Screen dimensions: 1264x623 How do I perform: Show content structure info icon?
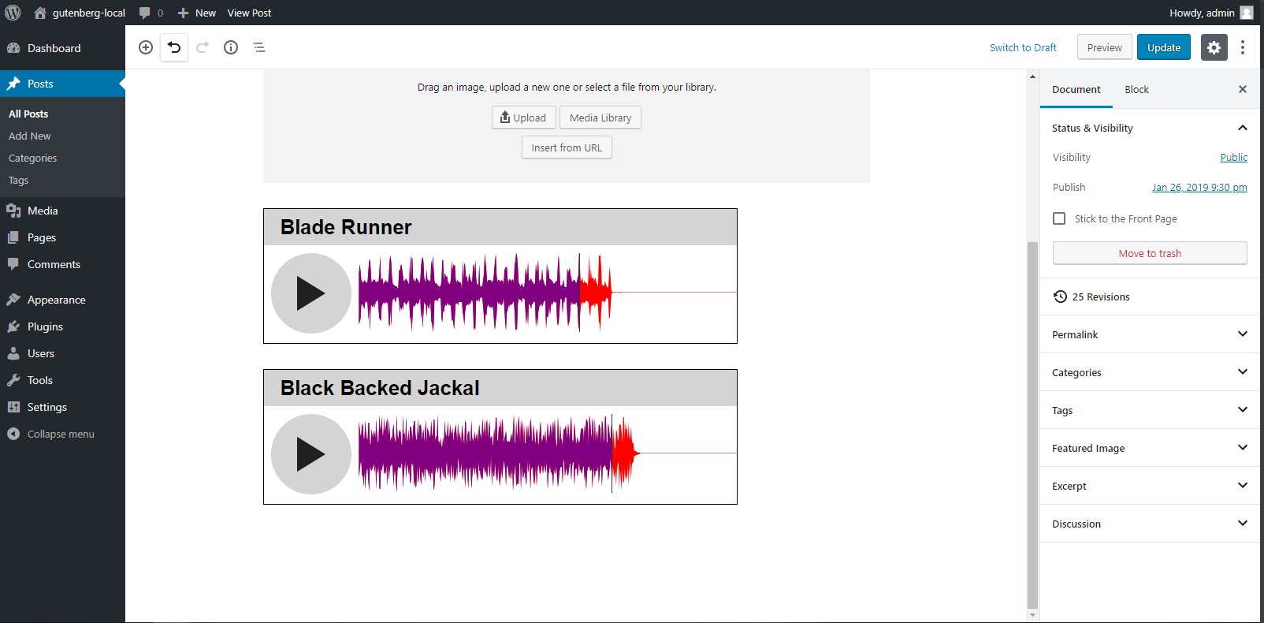pyautogui.click(x=231, y=47)
